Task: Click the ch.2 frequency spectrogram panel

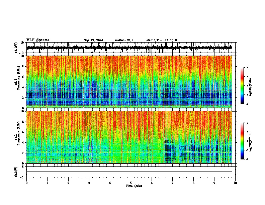Action: click(x=129, y=137)
